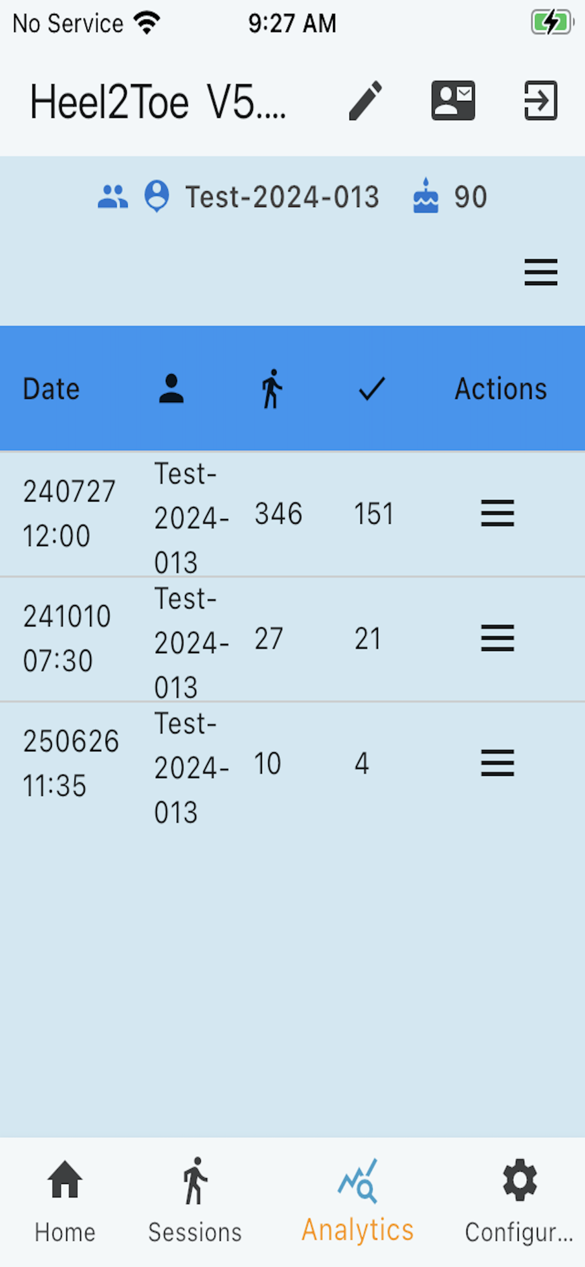Image resolution: width=585 pixels, height=1267 pixels.
Task: Open actions menu for 240727 session
Action: coord(497,513)
